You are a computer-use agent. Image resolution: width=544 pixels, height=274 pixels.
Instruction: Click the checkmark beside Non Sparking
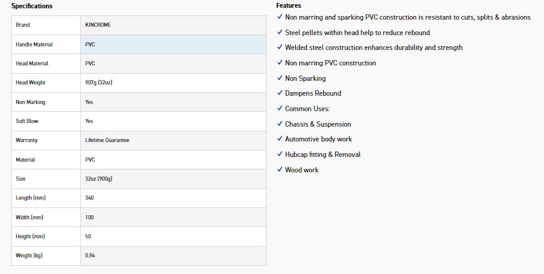tap(280, 78)
